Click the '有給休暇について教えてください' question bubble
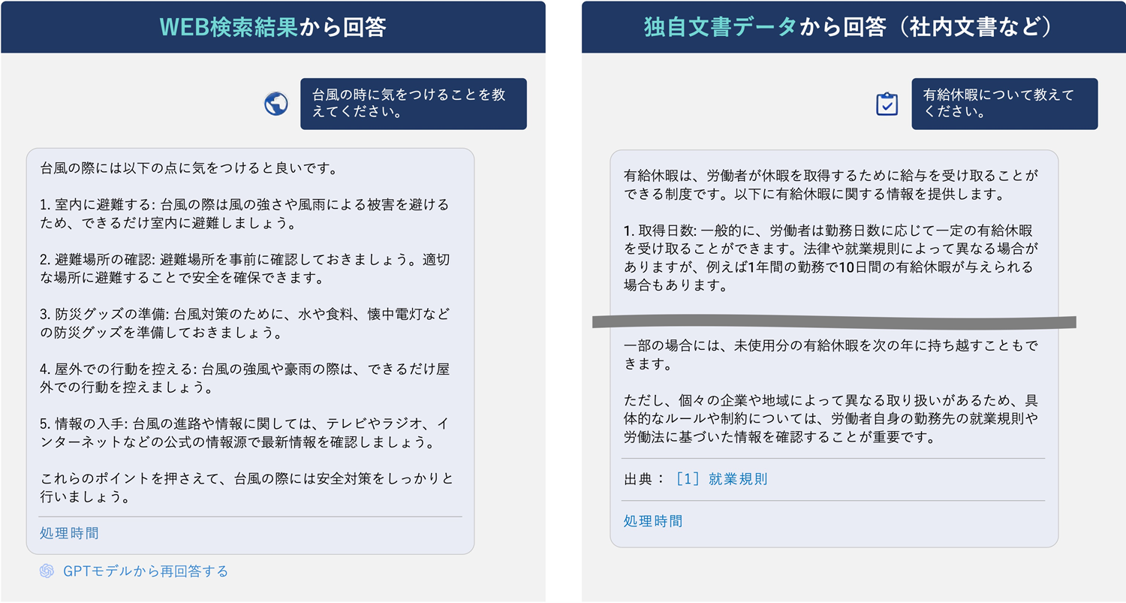Screen dimensions: 1126x603 tap(1004, 104)
